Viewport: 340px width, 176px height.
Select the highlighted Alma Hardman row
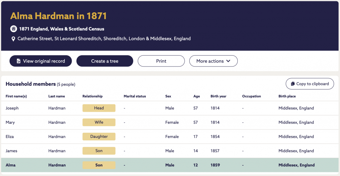click(170, 165)
